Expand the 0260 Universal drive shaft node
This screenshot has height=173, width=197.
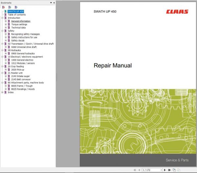pos(6,47)
